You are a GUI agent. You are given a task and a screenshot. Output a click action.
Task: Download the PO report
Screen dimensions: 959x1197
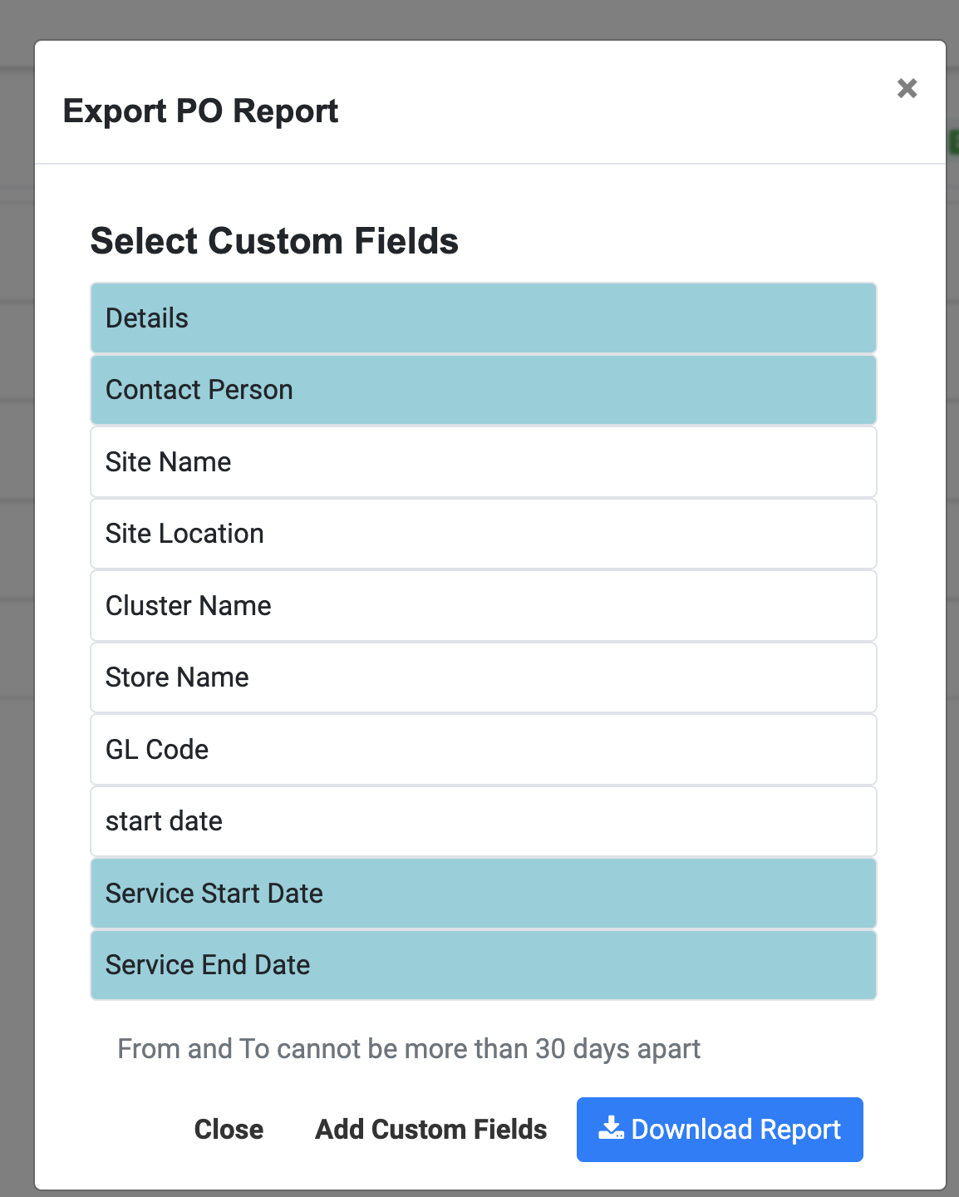tap(719, 1129)
